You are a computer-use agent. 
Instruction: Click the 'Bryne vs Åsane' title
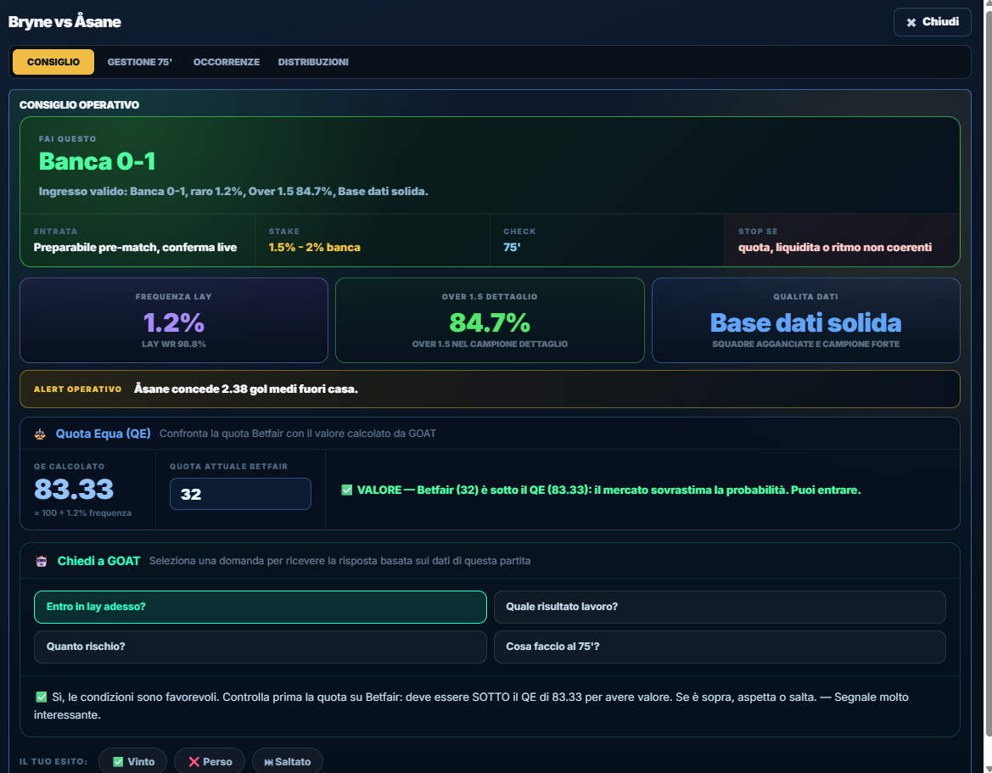(x=64, y=21)
